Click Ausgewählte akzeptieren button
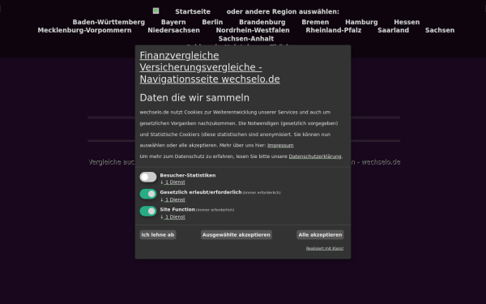Image resolution: width=486 pixels, height=304 pixels. click(x=237, y=235)
